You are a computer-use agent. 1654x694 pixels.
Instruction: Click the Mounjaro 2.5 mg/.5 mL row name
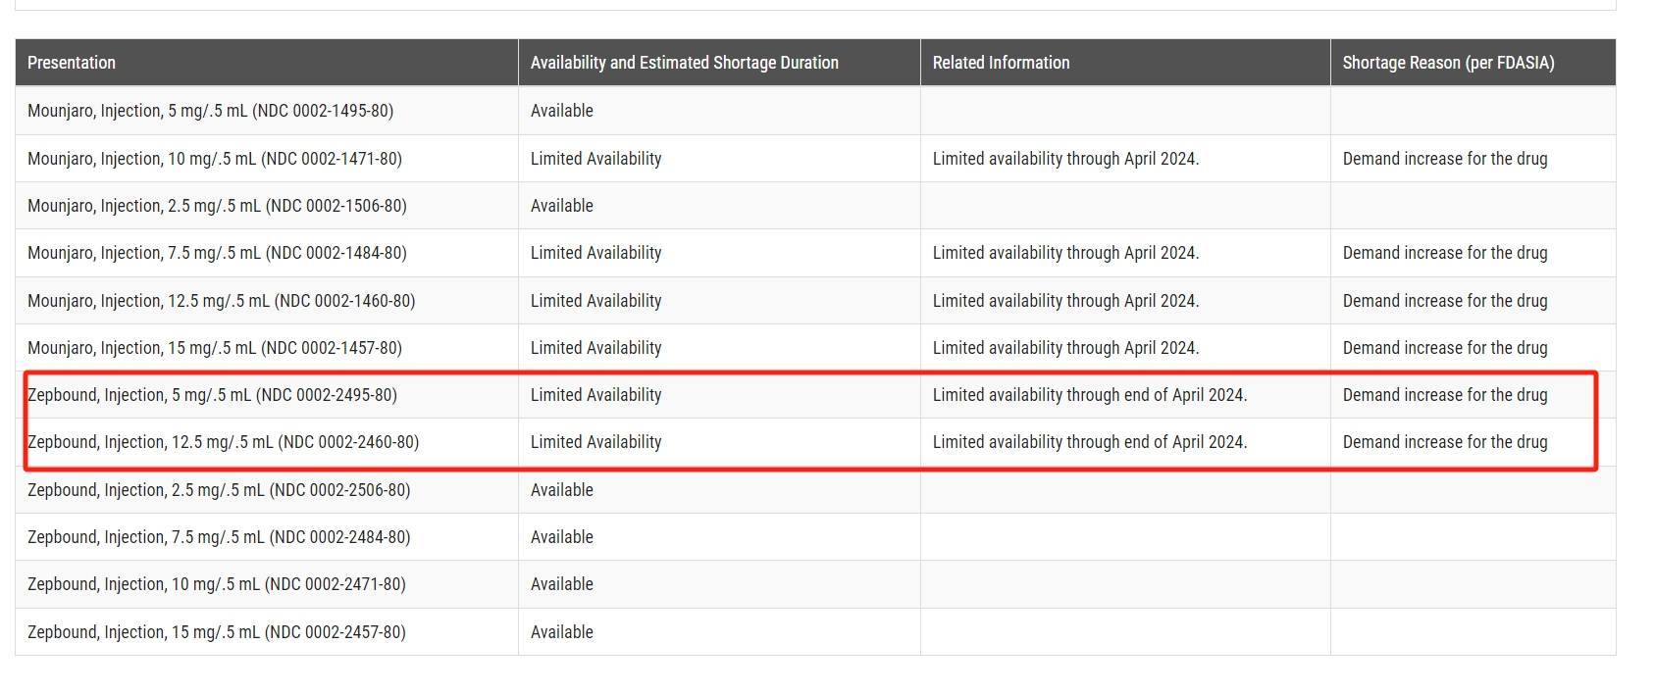click(217, 206)
